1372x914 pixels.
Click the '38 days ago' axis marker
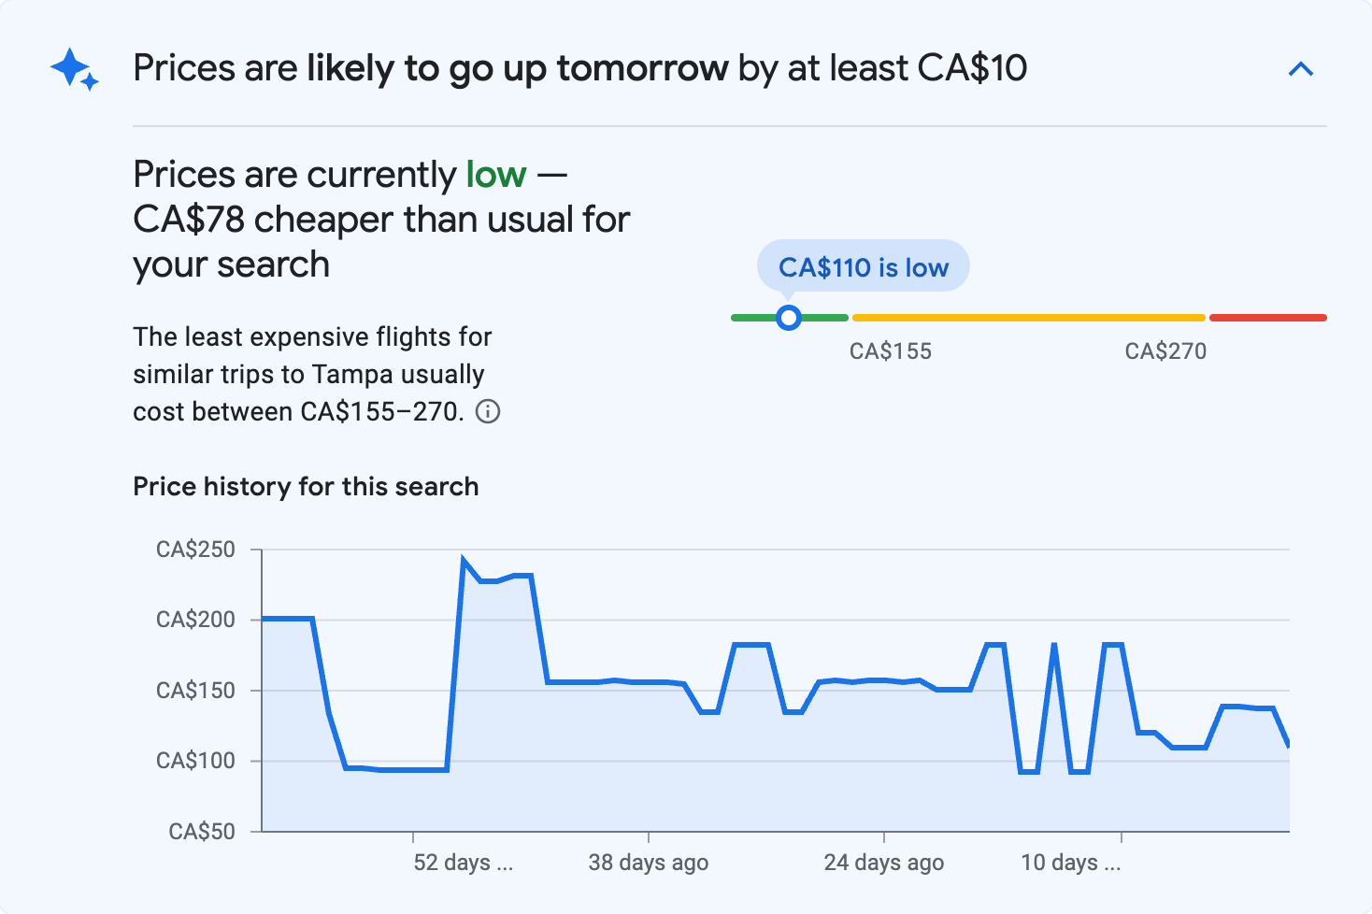648,862
